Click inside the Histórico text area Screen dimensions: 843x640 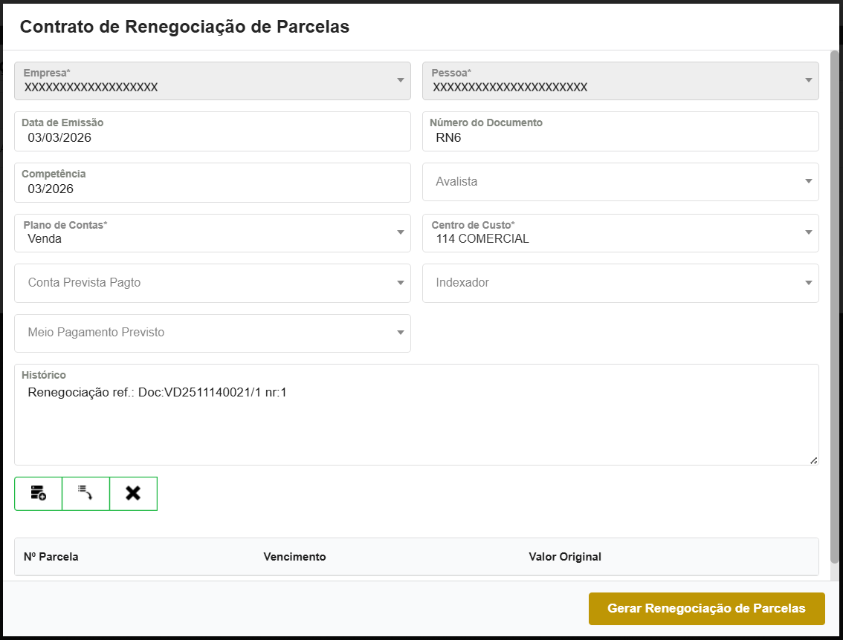pyautogui.click(x=416, y=423)
